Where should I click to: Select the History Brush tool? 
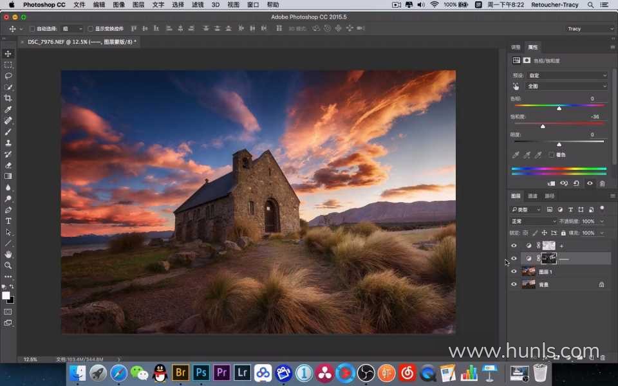[8, 154]
